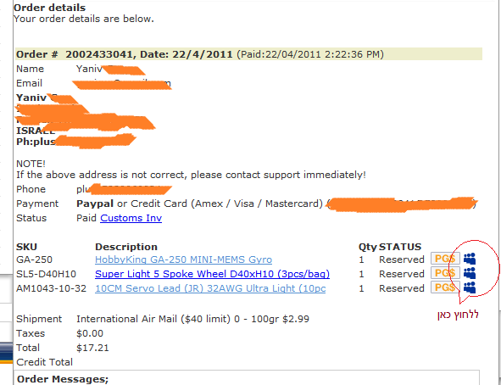
Task: Click the Description column header
Action: click(x=126, y=247)
